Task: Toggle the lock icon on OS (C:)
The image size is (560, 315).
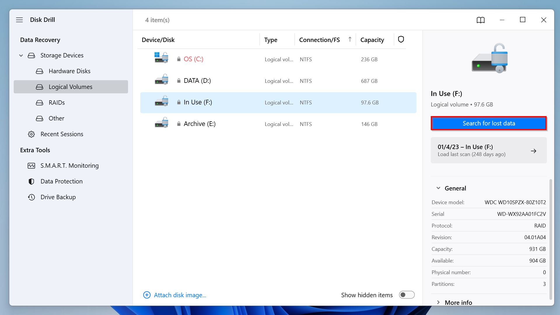Action: (178, 59)
